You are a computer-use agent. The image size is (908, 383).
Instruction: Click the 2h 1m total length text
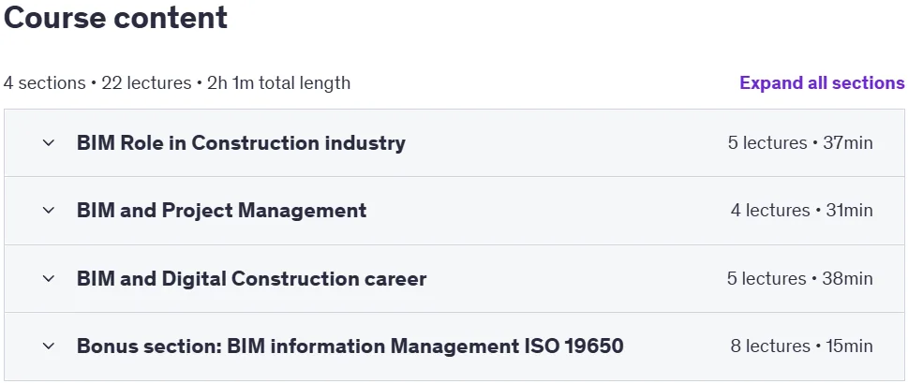278,82
